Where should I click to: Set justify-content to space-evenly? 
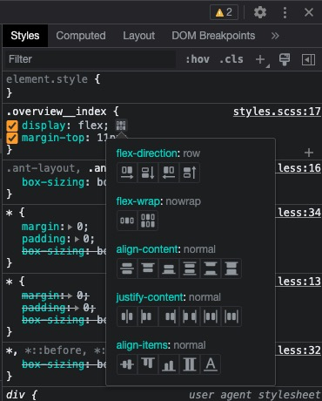click(x=231, y=316)
